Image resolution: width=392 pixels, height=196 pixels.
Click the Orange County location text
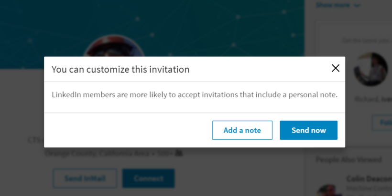coord(97,153)
